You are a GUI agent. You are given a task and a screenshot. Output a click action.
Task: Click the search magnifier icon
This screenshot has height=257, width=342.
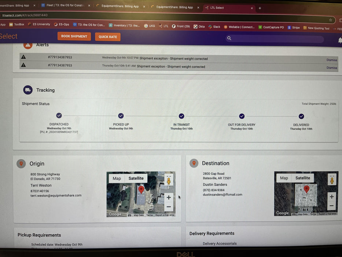tap(229, 38)
